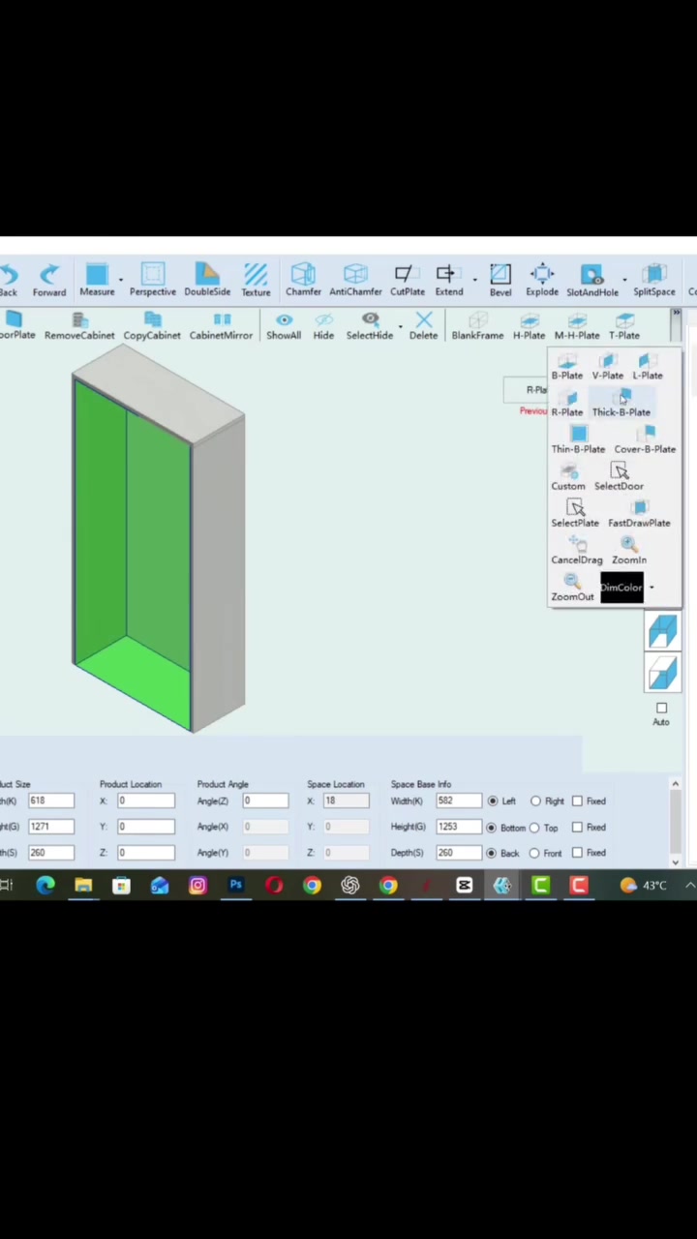Expand the SlotAndHole dropdown arrow
The height and width of the screenshot is (1239, 697).
point(624,280)
